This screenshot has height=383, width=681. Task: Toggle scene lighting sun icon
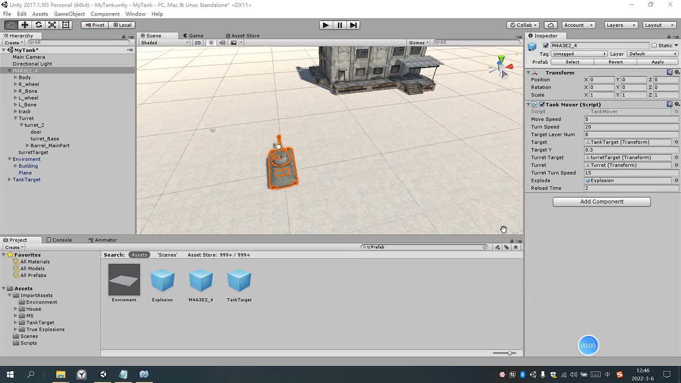click(211, 43)
